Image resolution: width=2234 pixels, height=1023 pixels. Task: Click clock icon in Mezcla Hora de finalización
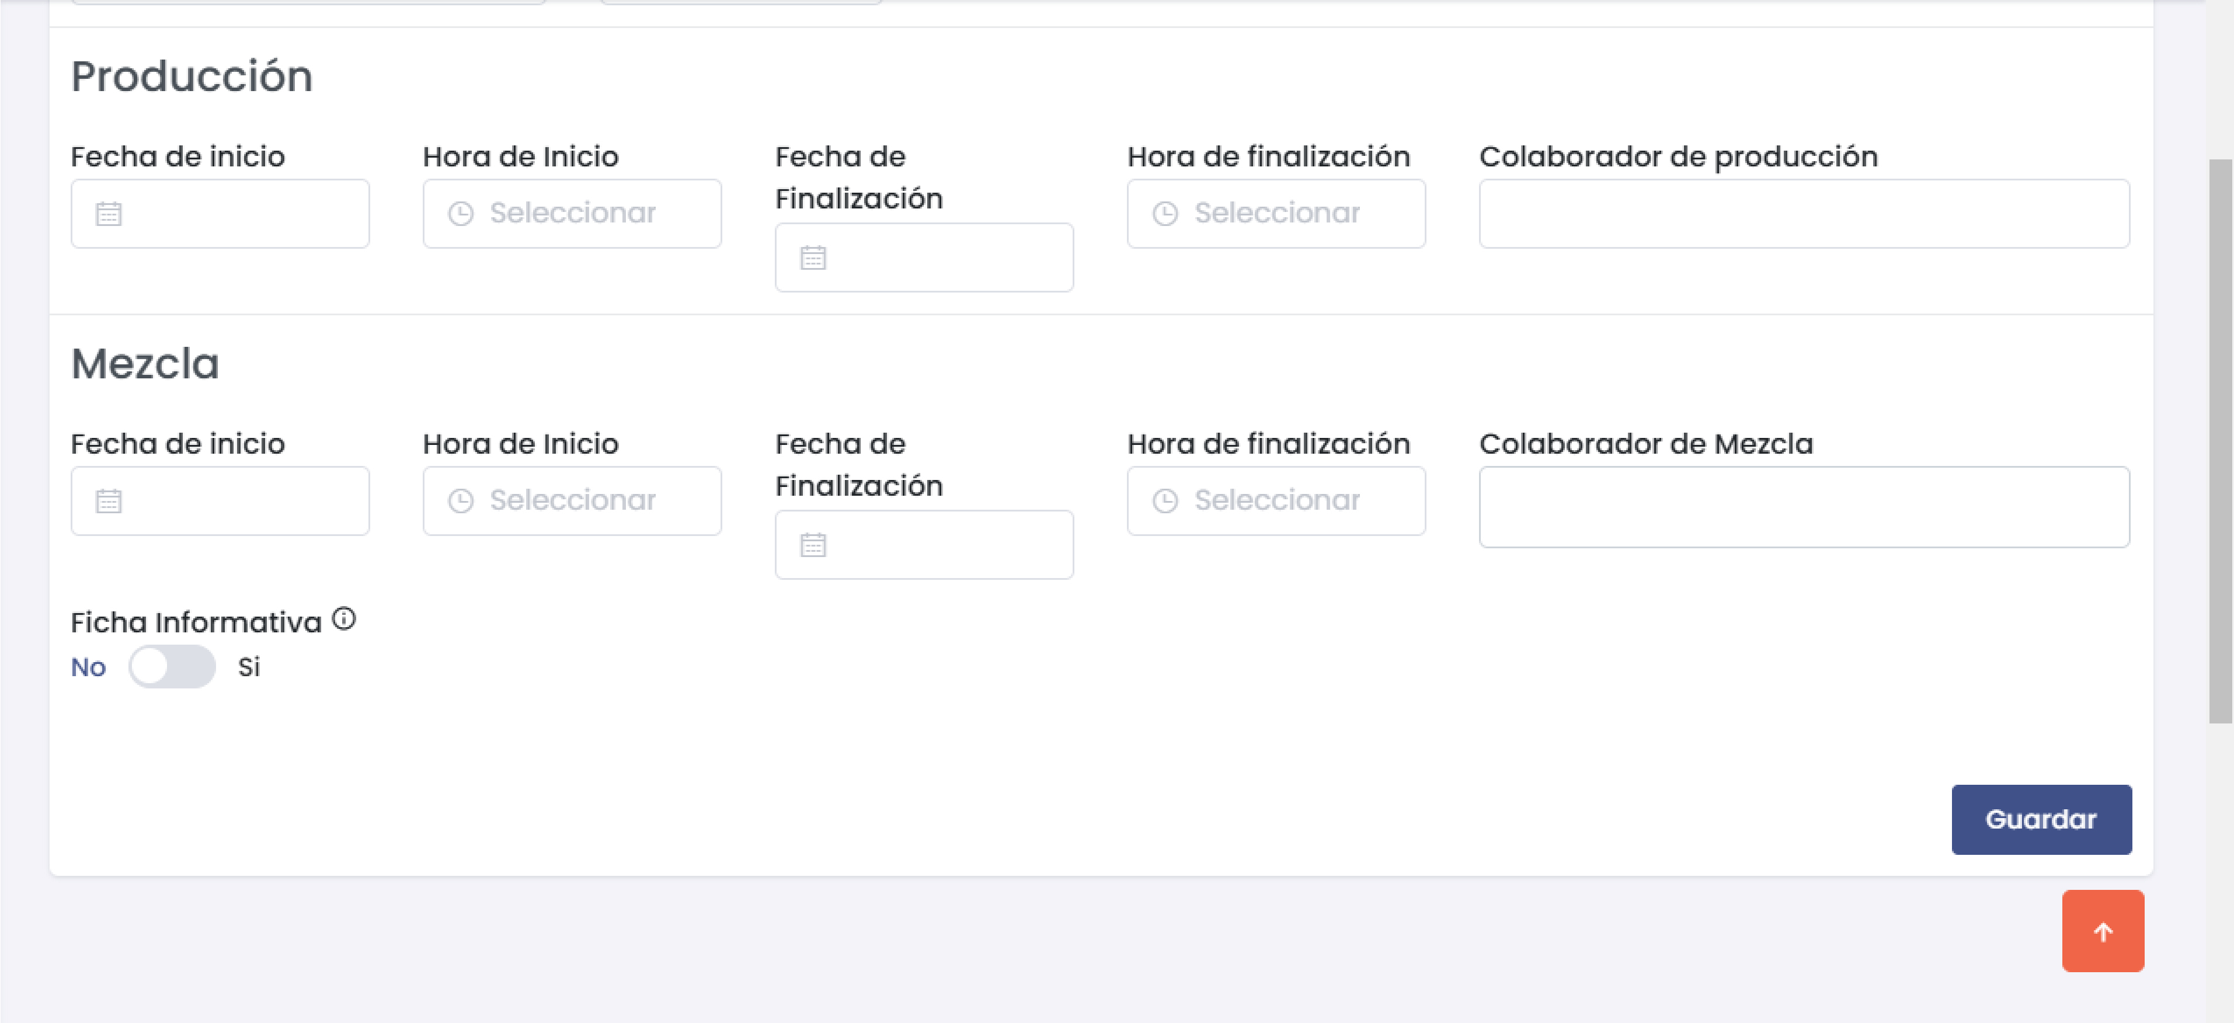[x=1165, y=500]
